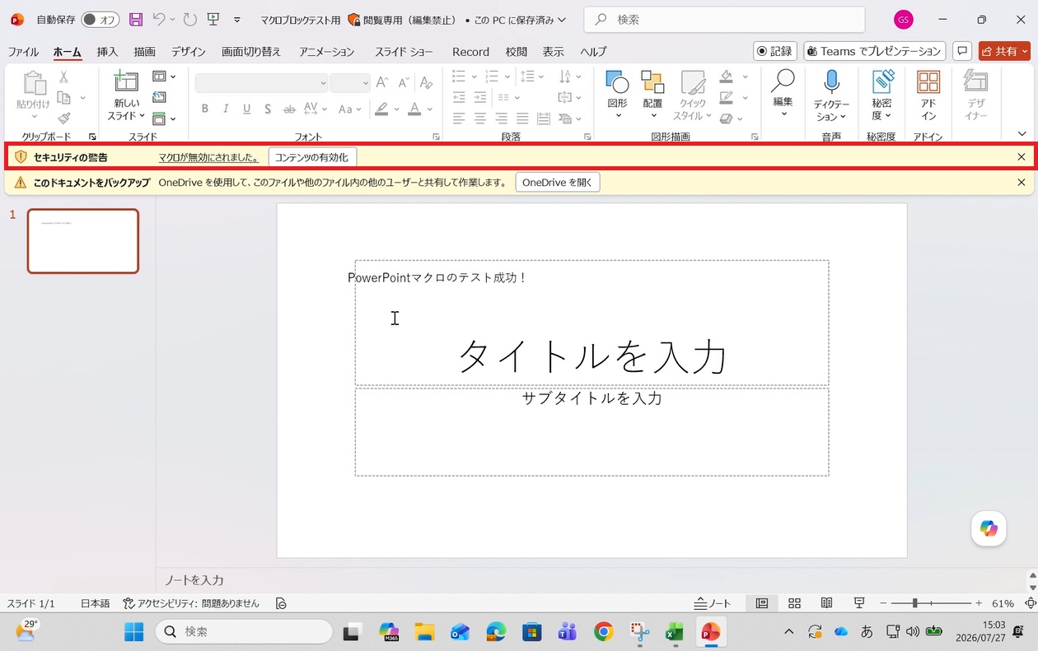The height and width of the screenshot is (651, 1038).
Task: Click the Format Painter brush icon
Action: click(63, 119)
